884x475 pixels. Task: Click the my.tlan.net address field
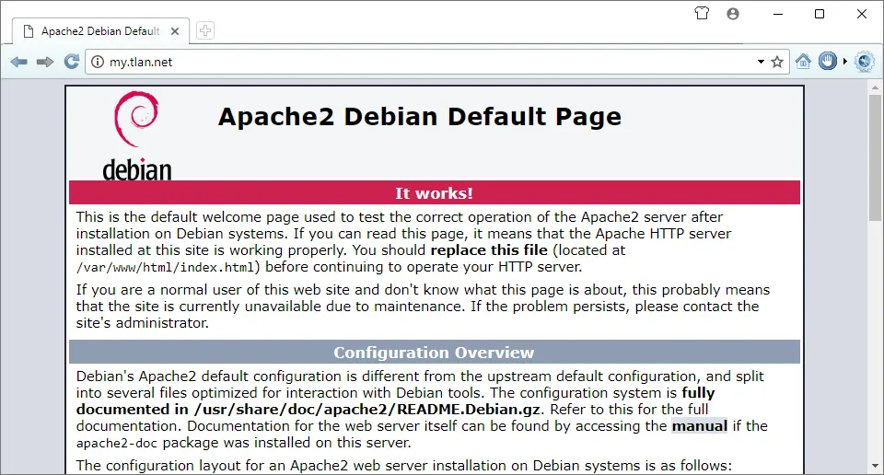click(414, 62)
